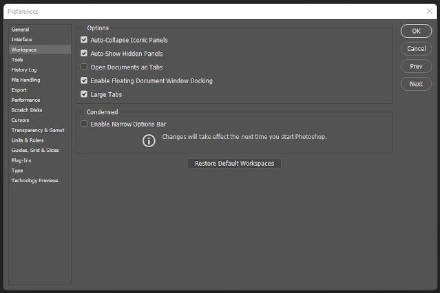440x293 pixels.
Task: Click Cancel to discard changes
Action: click(416, 49)
